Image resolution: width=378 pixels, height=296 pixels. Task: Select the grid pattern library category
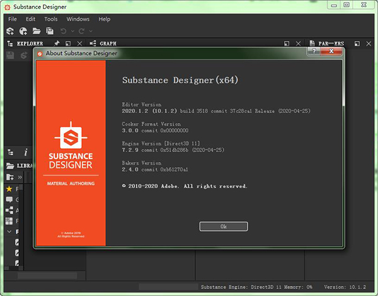point(9,221)
